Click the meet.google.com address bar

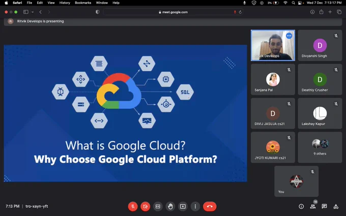click(x=173, y=12)
